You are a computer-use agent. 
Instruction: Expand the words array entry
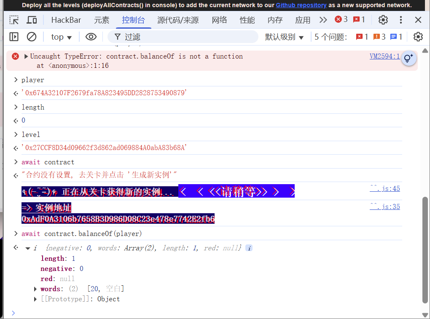[x=36, y=289]
